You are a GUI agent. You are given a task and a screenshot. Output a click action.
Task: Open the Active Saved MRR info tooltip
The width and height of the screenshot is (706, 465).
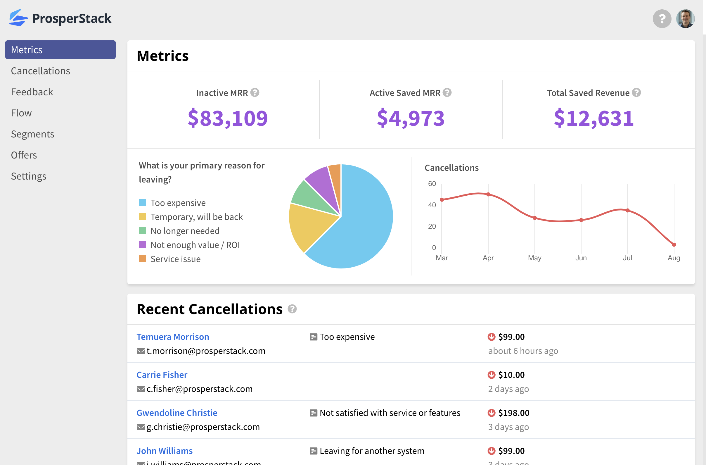(447, 93)
